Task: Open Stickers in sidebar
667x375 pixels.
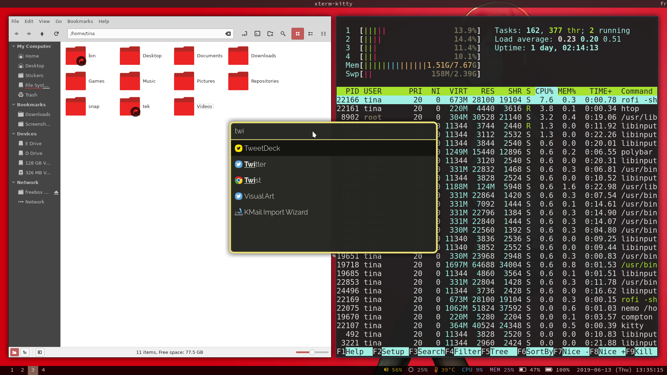Action: [35, 75]
